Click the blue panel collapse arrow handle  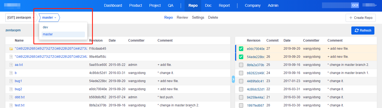click(x=233, y=79)
